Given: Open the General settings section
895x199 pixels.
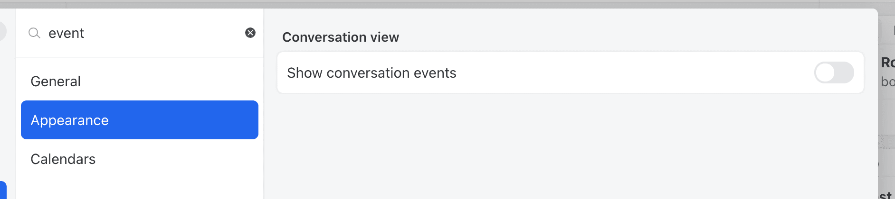Looking at the screenshot, I should click(56, 81).
